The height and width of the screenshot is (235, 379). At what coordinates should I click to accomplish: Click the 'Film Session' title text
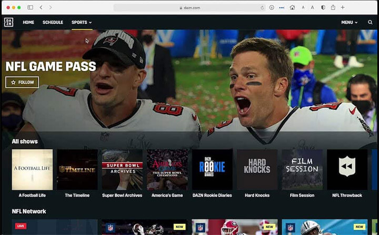tap(302, 195)
